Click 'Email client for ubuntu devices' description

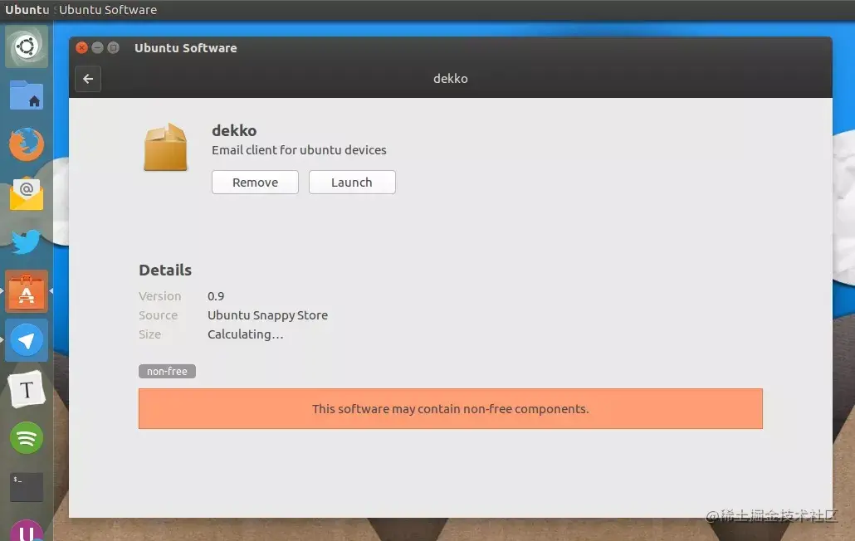[x=299, y=150]
